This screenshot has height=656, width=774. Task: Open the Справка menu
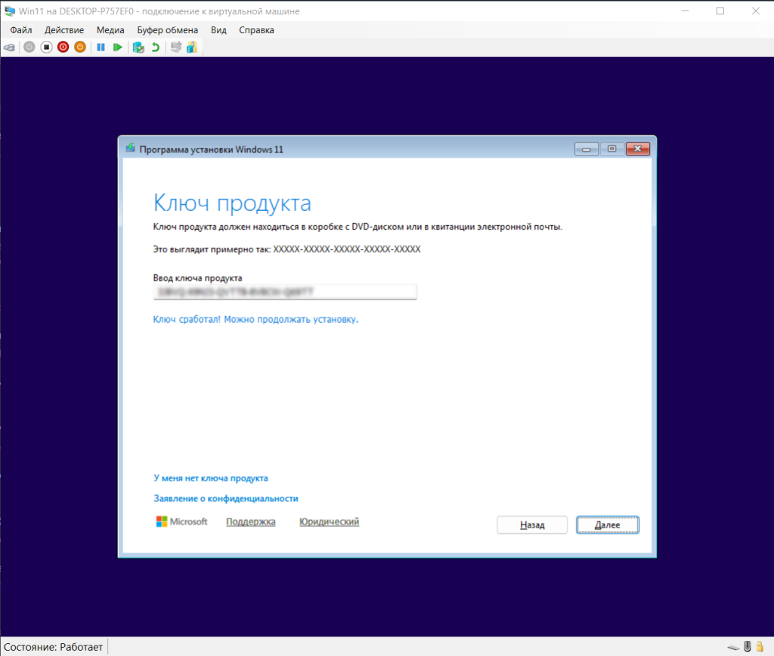pyautogui.click(x=257, y=30)
